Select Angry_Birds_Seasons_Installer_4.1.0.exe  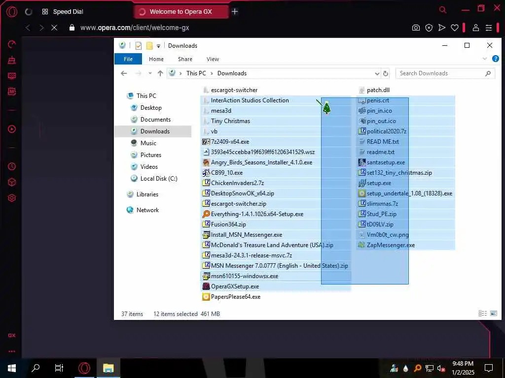tap(261, 162)
